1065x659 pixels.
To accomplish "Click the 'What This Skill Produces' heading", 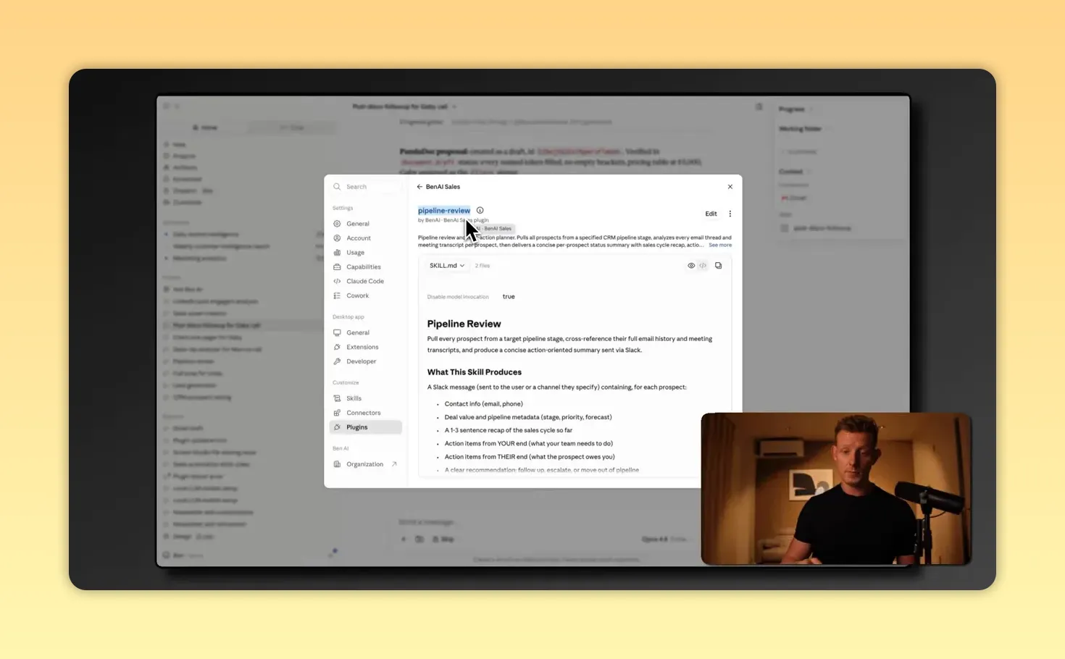I will coord(475,372).
